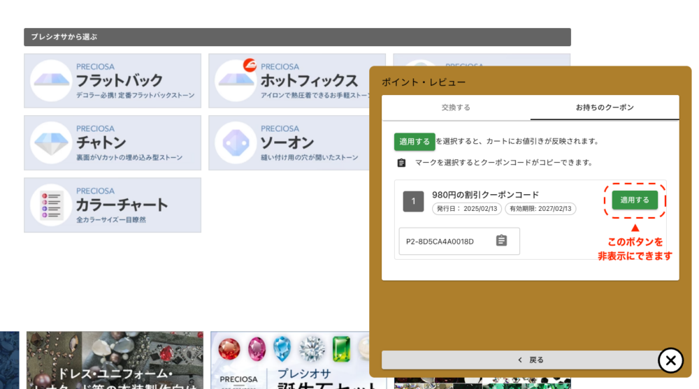Image resolution: width=699 pixels, height=389 pixels.
Task: Click the clipboard mark in instruction line
Action: 401,163
